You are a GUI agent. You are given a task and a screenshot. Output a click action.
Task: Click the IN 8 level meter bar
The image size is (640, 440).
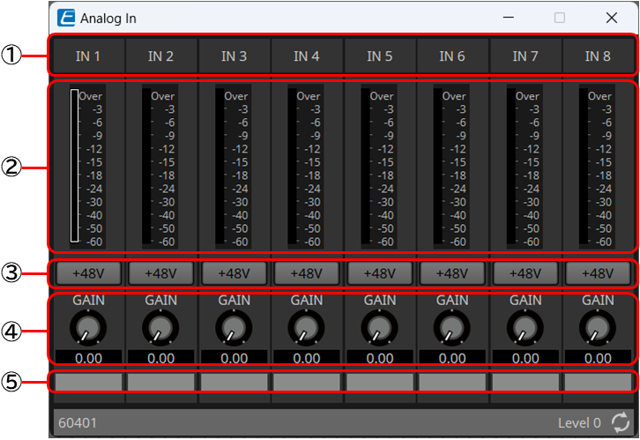pyautogui.click(x=584, y=165)
